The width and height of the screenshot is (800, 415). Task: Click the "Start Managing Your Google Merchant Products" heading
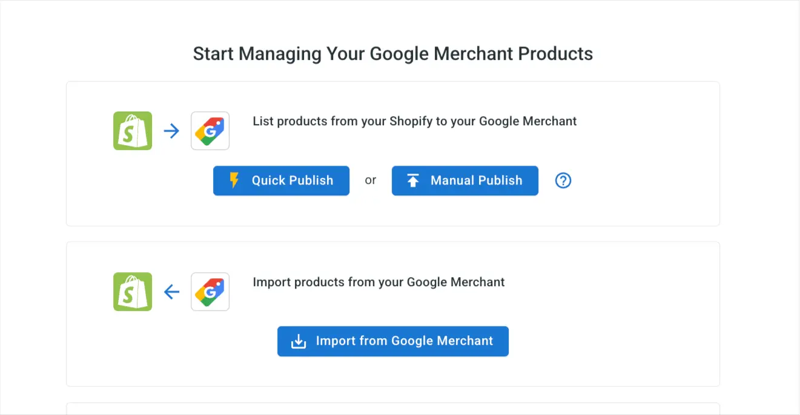(x=392, y=53)
